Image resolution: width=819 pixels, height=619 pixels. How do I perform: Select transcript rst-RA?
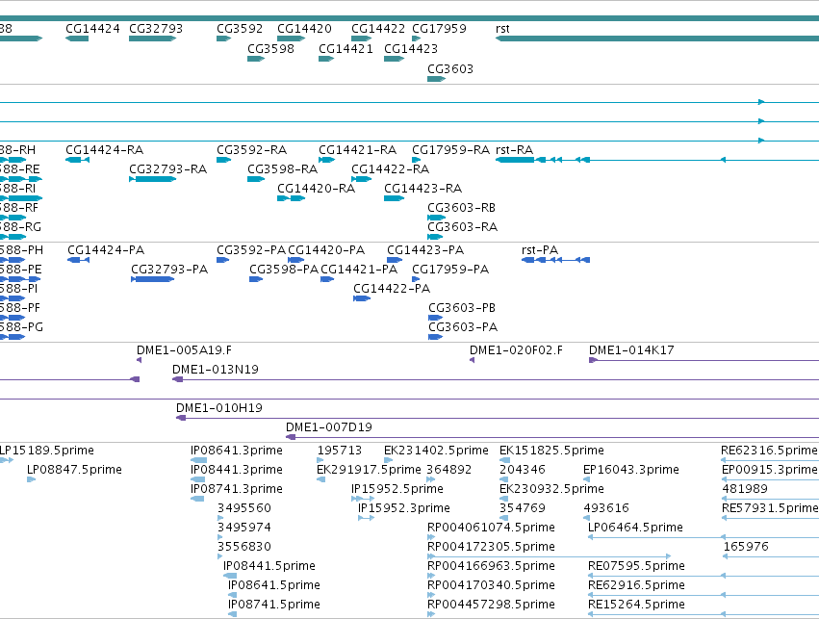(x=515, y=150)
